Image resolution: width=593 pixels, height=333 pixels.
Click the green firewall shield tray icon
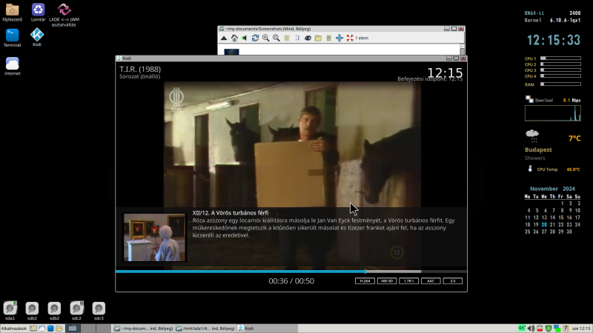(x=549, y=329)
